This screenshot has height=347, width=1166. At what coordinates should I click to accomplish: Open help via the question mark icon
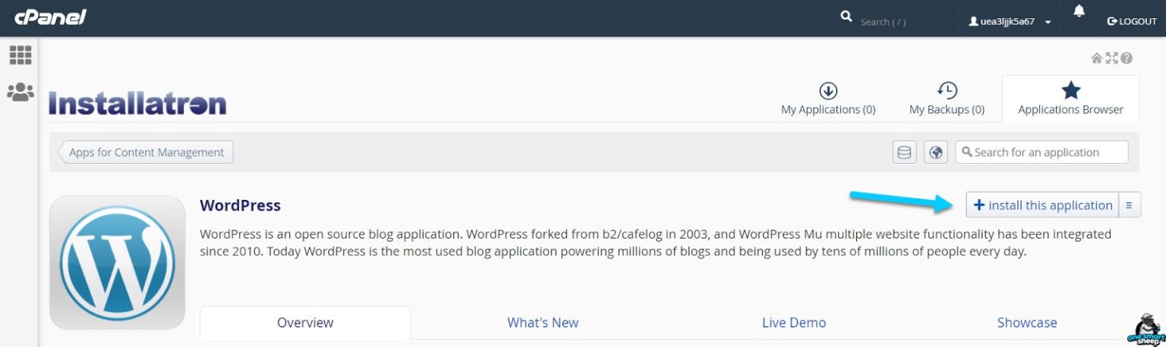tap(1127, 58)
